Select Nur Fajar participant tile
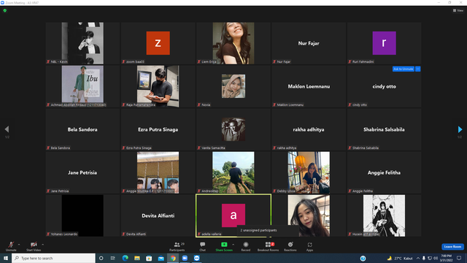This screenshot has width=467, height=263. [309, 43]
